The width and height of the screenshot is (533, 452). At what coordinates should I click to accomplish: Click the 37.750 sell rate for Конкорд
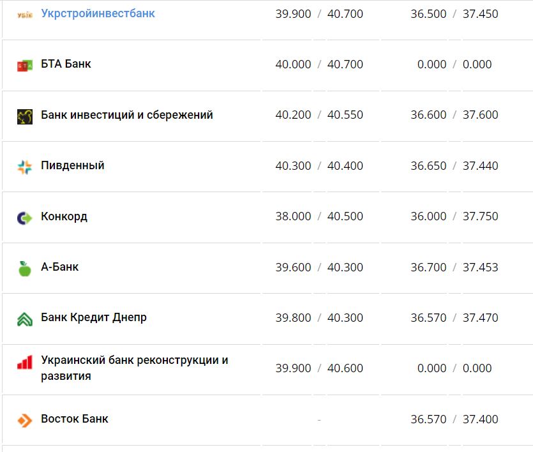click(x=481, y=216)
